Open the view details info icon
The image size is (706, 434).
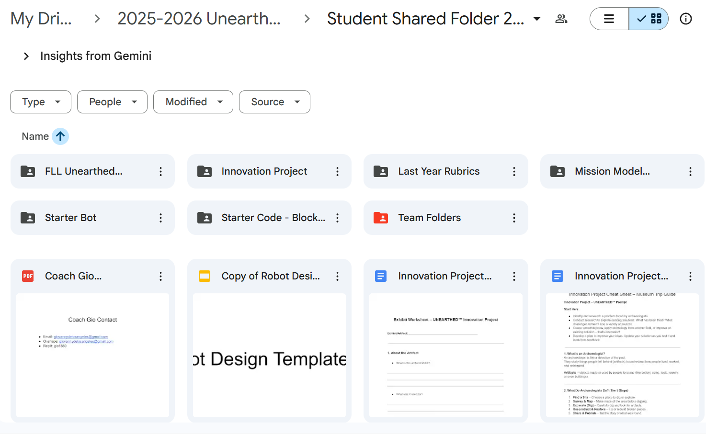coord(685,19)
